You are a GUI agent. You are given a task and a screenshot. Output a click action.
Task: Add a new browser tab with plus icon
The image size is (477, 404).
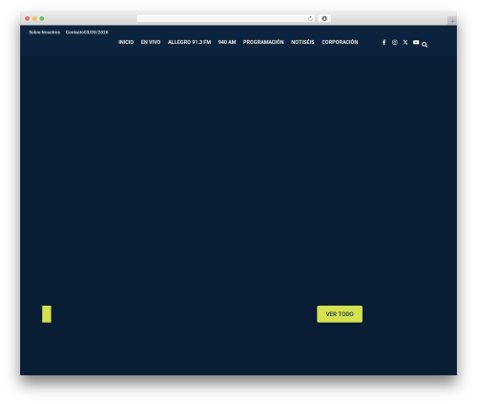pos(452,21)
